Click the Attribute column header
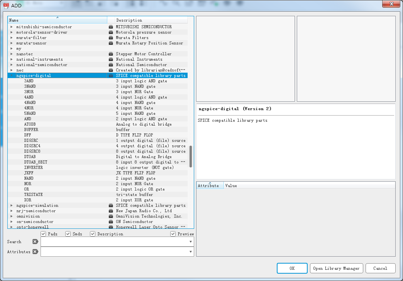The height and width of the screenshot is (281, 403). 208,186
